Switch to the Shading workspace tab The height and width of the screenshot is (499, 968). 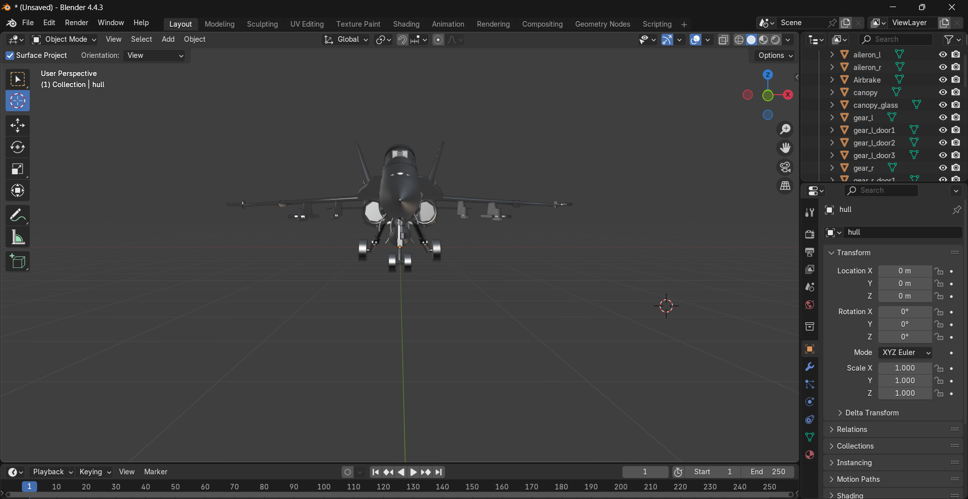[x=406, y=24]
